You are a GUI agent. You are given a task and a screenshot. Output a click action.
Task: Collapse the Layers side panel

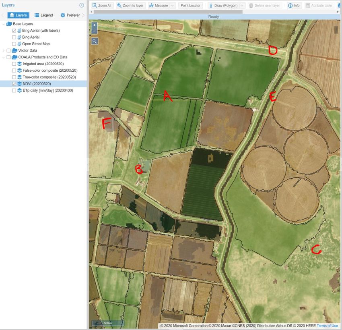(82, 5)
